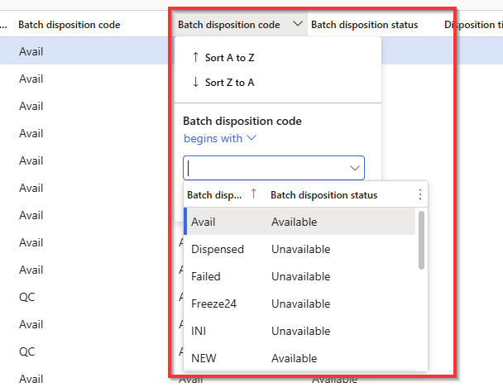Open the lookup grid options (three dots)

pyautogui.click(x=419, y=195)
